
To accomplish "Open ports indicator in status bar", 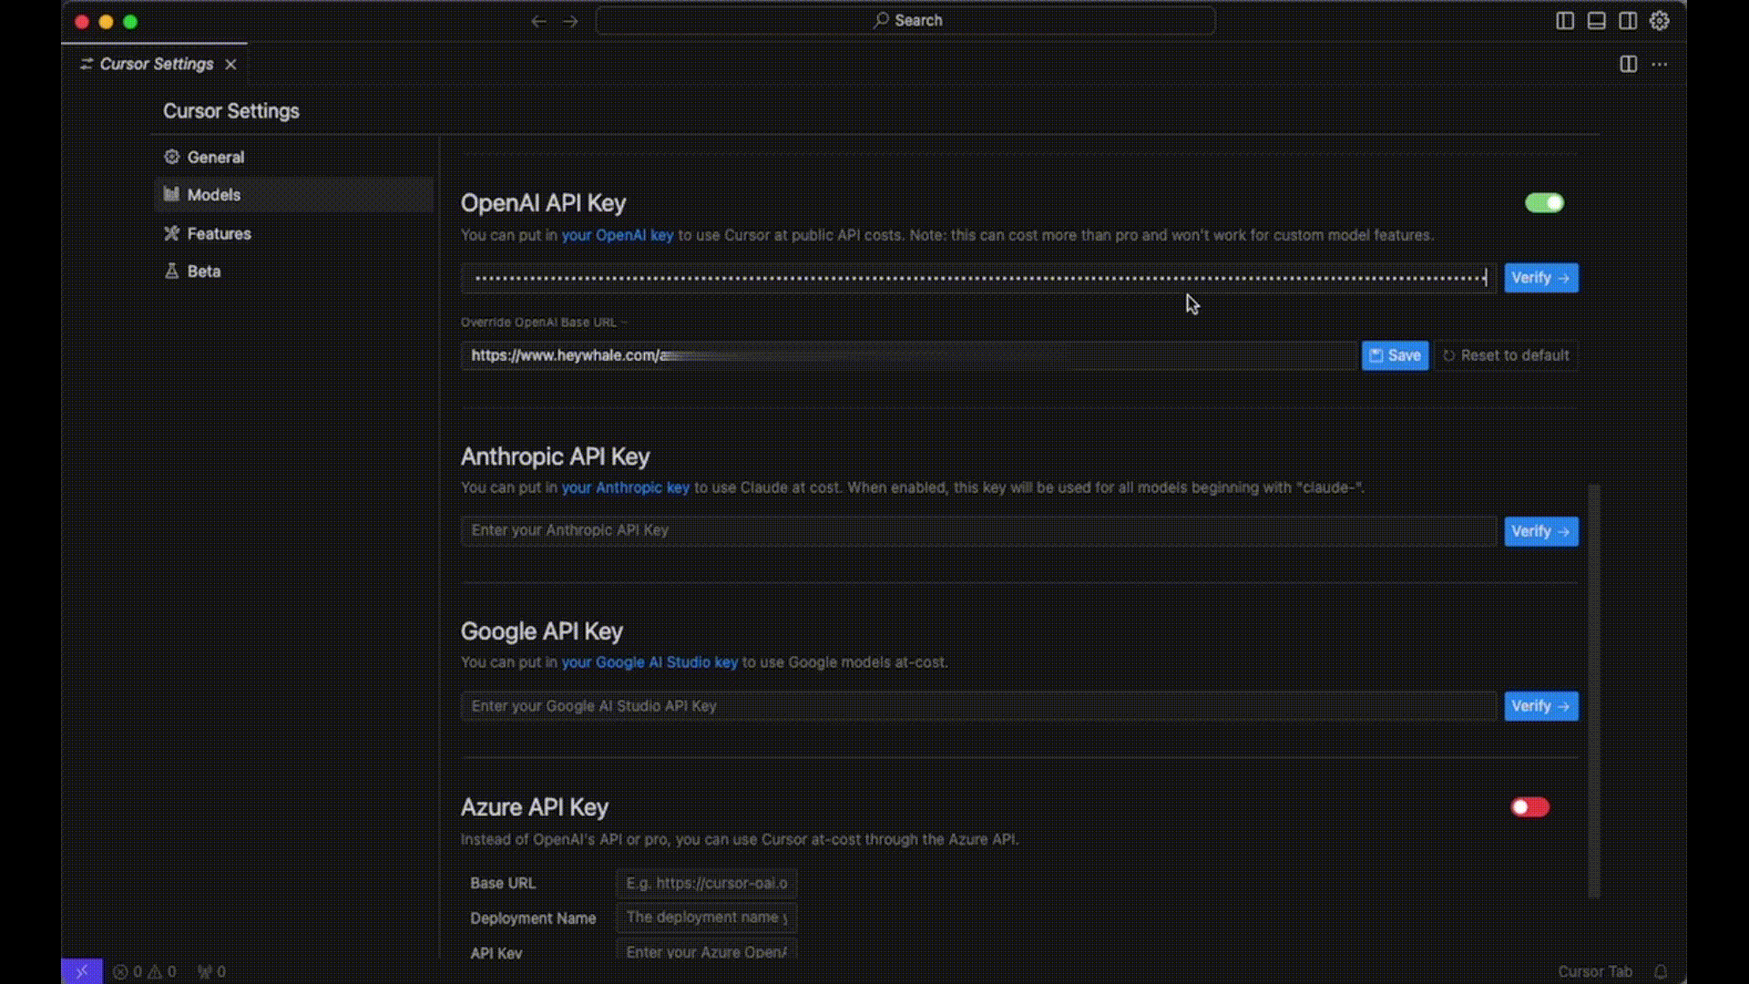I will [x=211, y=971].
